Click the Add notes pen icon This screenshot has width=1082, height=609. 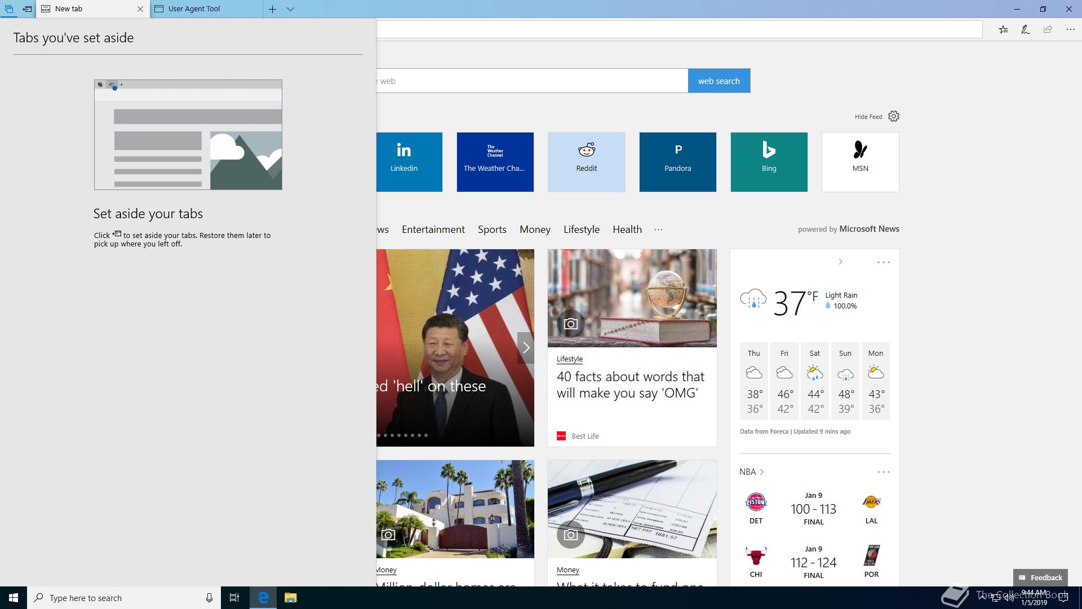point(1026,29)
